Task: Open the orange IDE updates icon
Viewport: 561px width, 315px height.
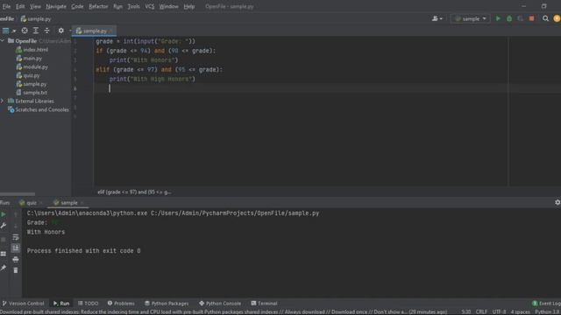Action: (557, 18)
